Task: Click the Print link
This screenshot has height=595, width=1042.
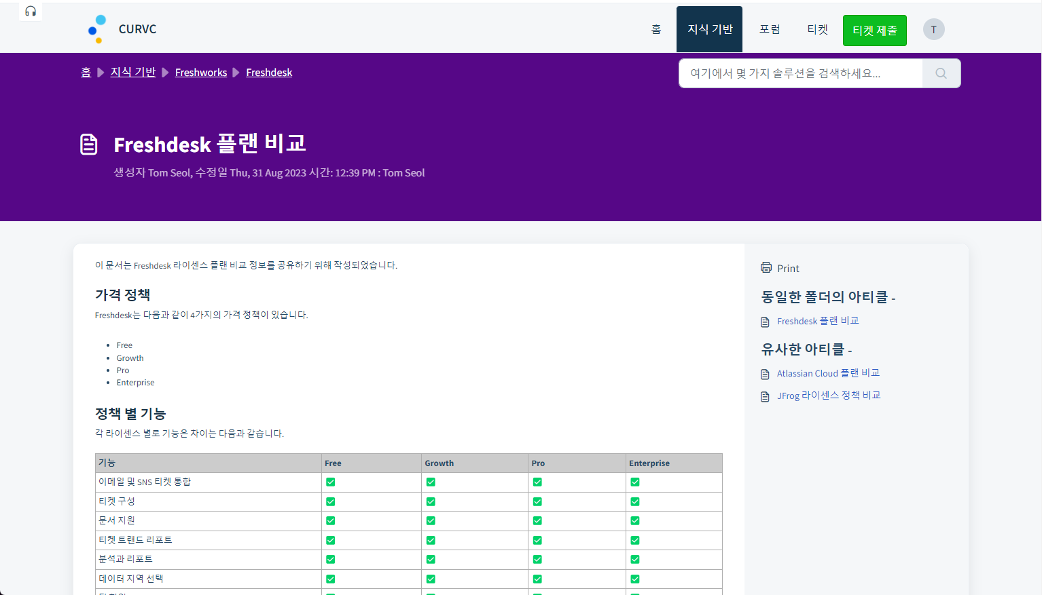Action: point(788,268)
